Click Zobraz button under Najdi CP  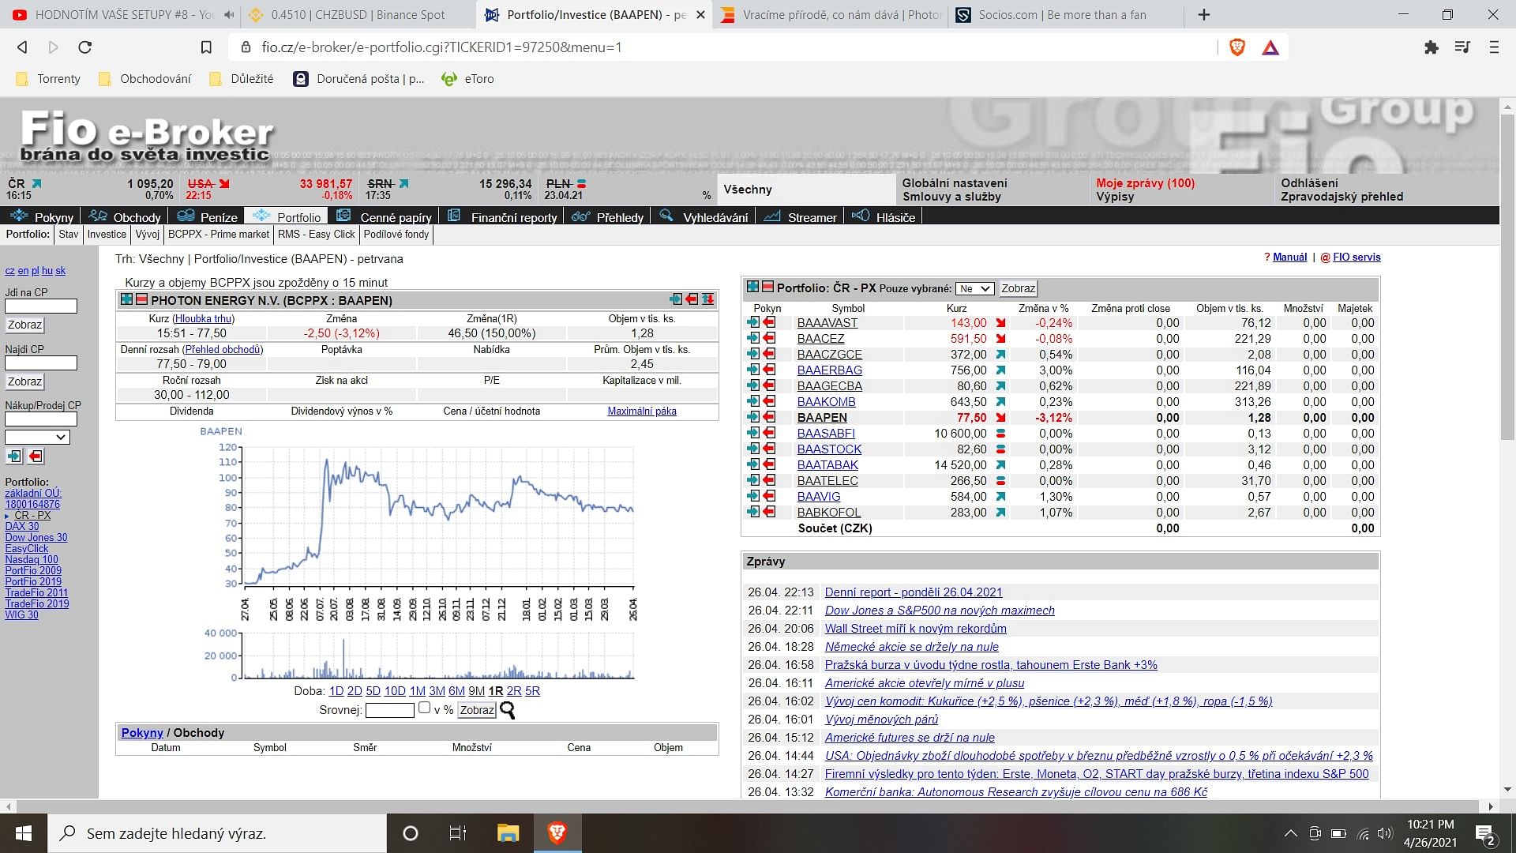click(24, 381)
